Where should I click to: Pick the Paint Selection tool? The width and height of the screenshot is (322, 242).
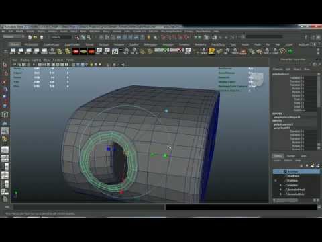(5, 82)
